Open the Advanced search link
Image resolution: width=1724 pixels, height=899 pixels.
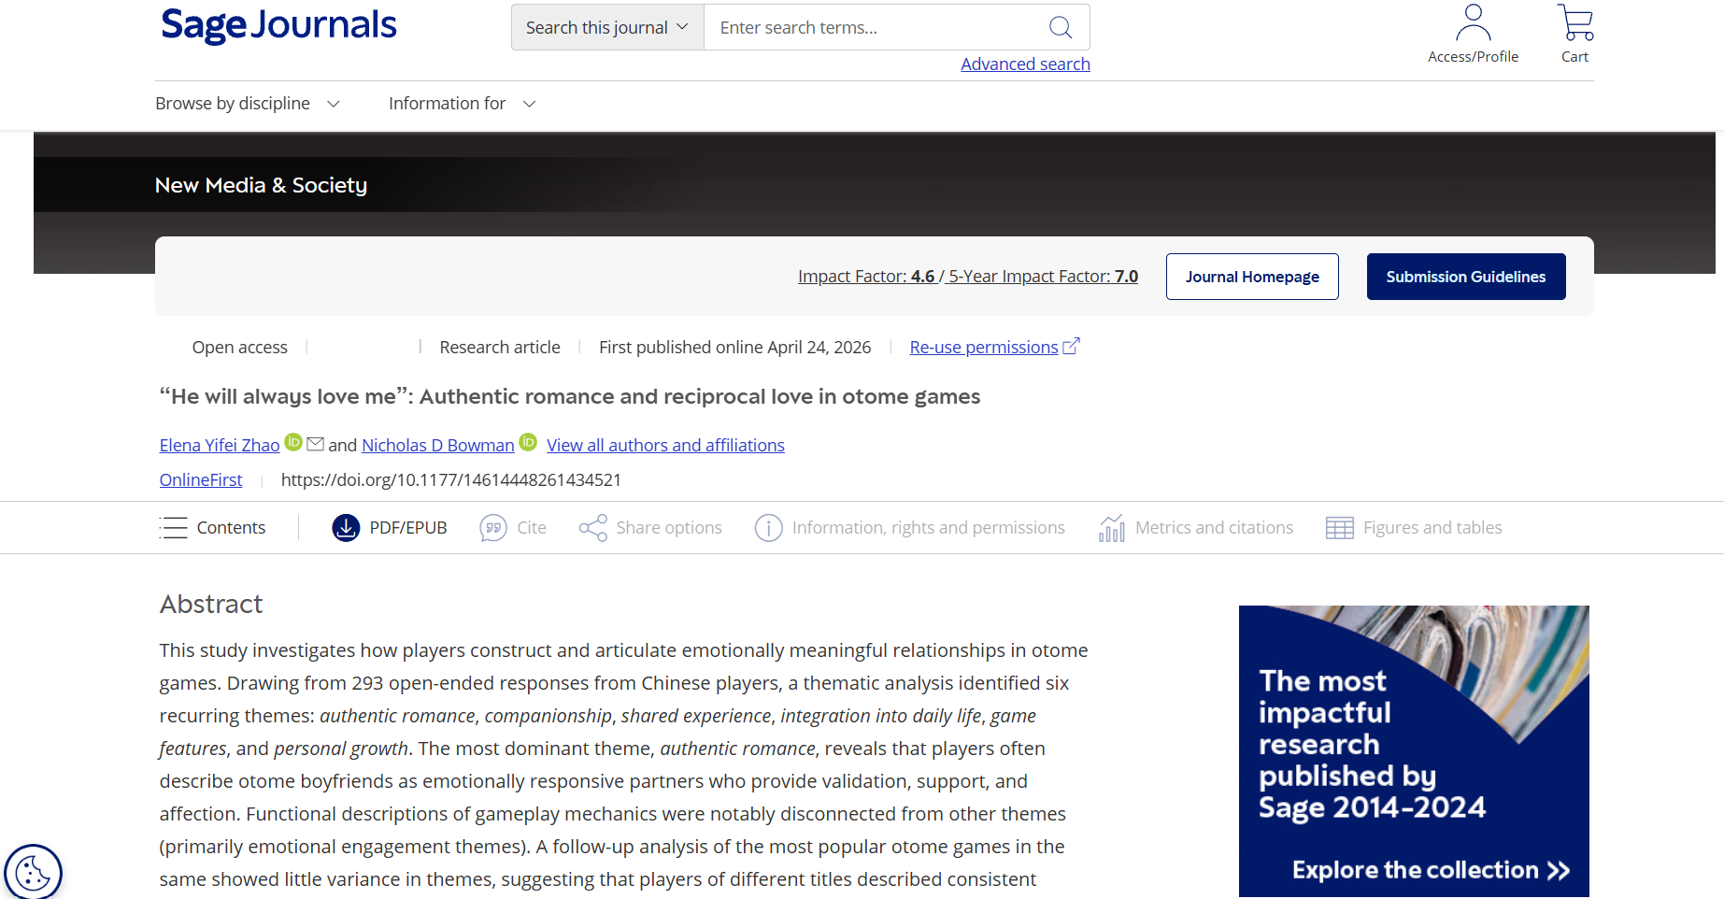(1025, 64)
